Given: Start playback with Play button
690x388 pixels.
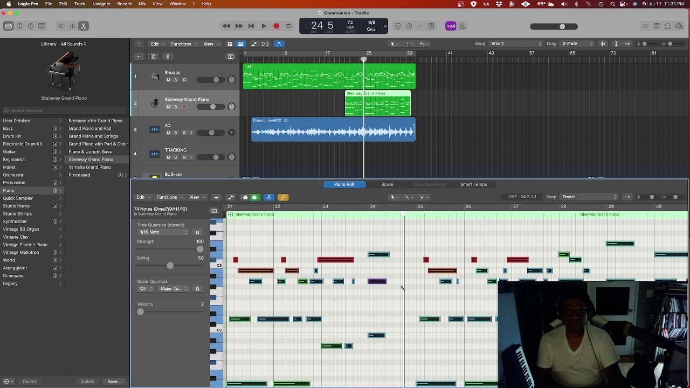Looking at the screenshot, I should pos(264,26).
